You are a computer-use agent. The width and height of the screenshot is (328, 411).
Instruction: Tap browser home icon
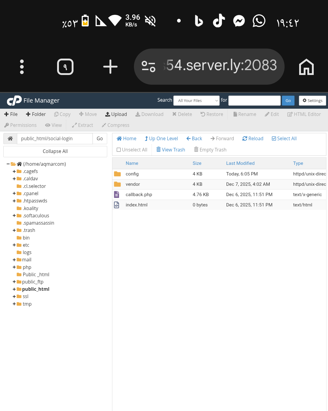tap(306, 67)
